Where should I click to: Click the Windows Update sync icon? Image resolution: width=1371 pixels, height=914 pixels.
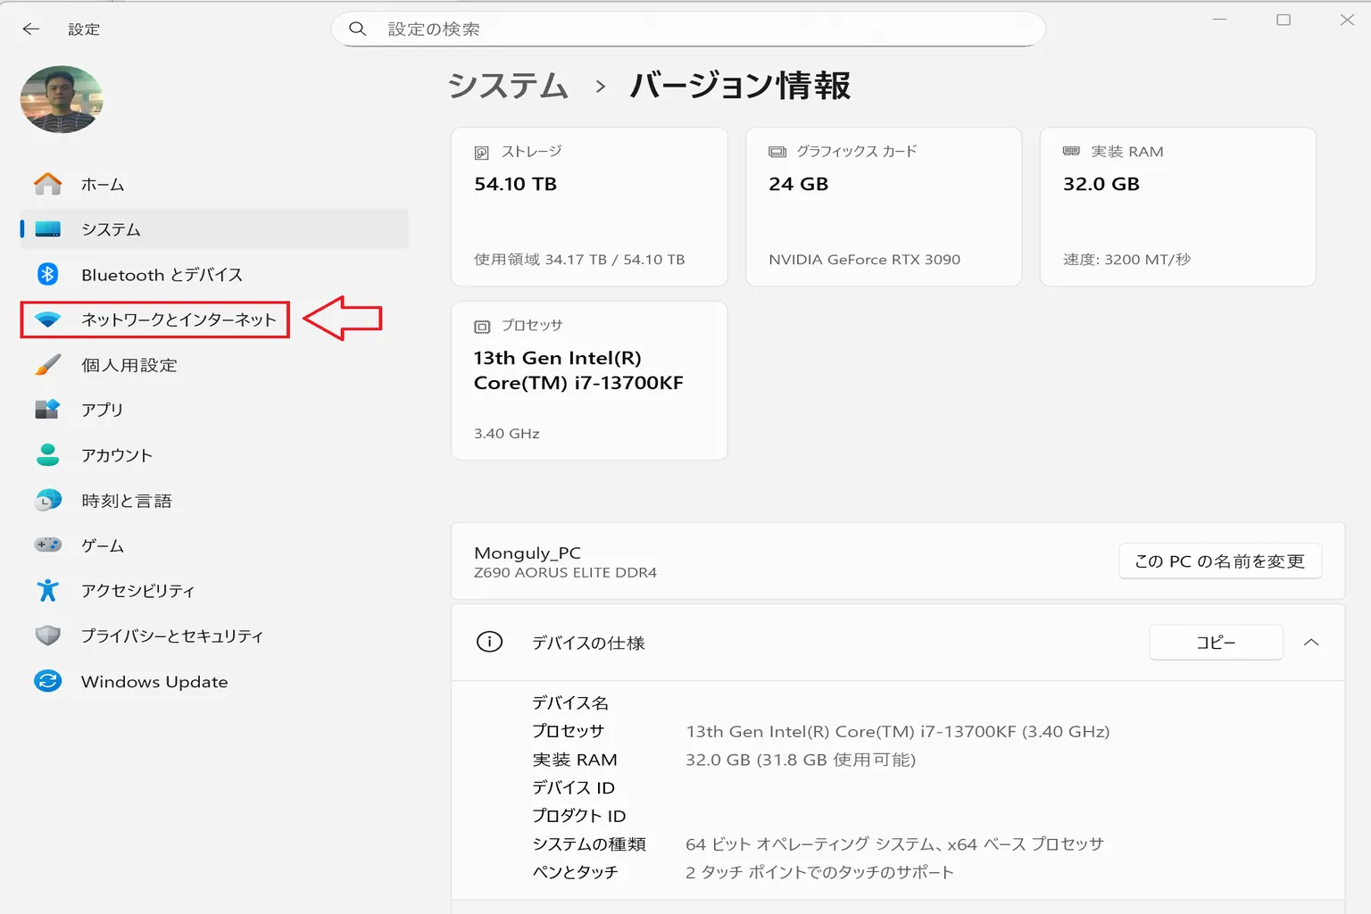[x=48, y=681]
